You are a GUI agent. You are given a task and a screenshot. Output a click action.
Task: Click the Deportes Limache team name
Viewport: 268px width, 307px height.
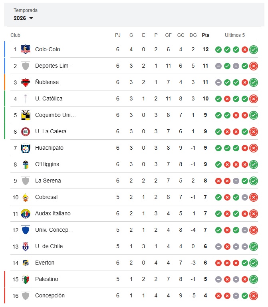click(x=54, y=66)
